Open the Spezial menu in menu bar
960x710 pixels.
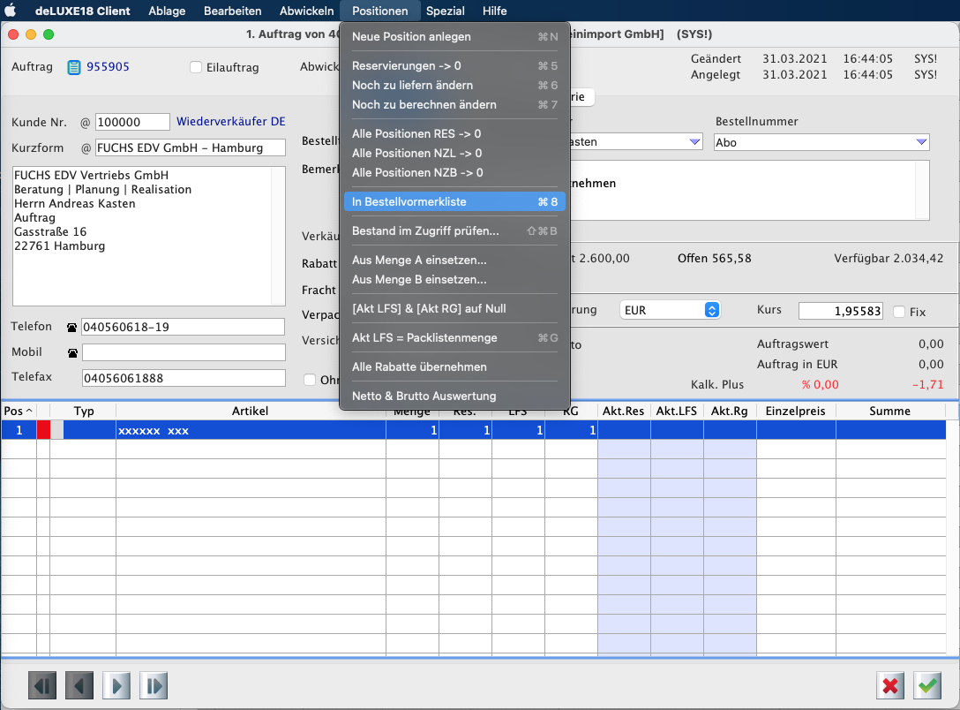point(445,11)
